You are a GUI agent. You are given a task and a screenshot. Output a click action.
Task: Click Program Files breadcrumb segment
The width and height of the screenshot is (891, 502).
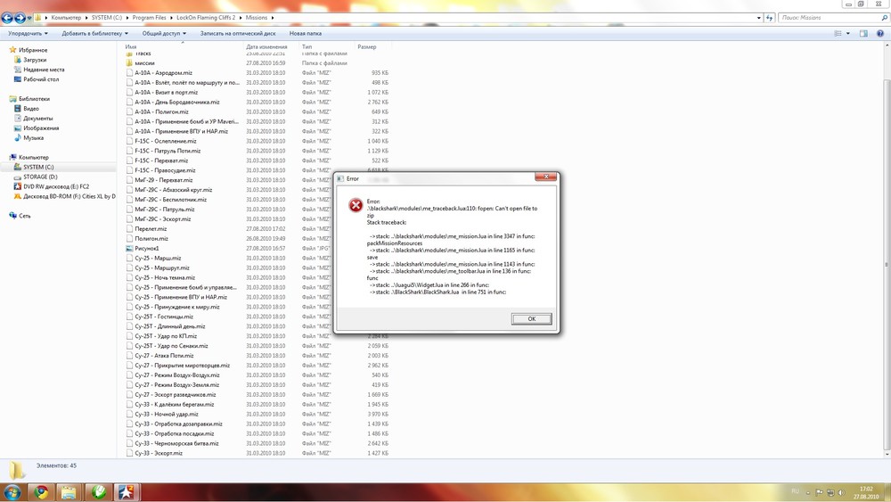click(x=149, y=18)
